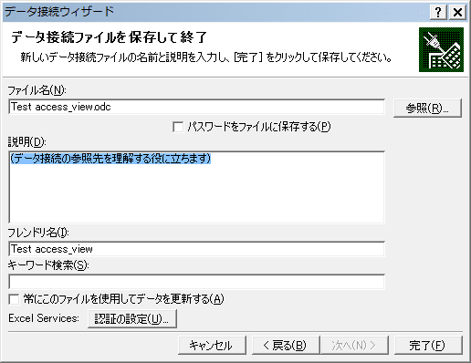Click the question mark help button
The width and height of the screenshot is (471, 363).
coord(438,13)
